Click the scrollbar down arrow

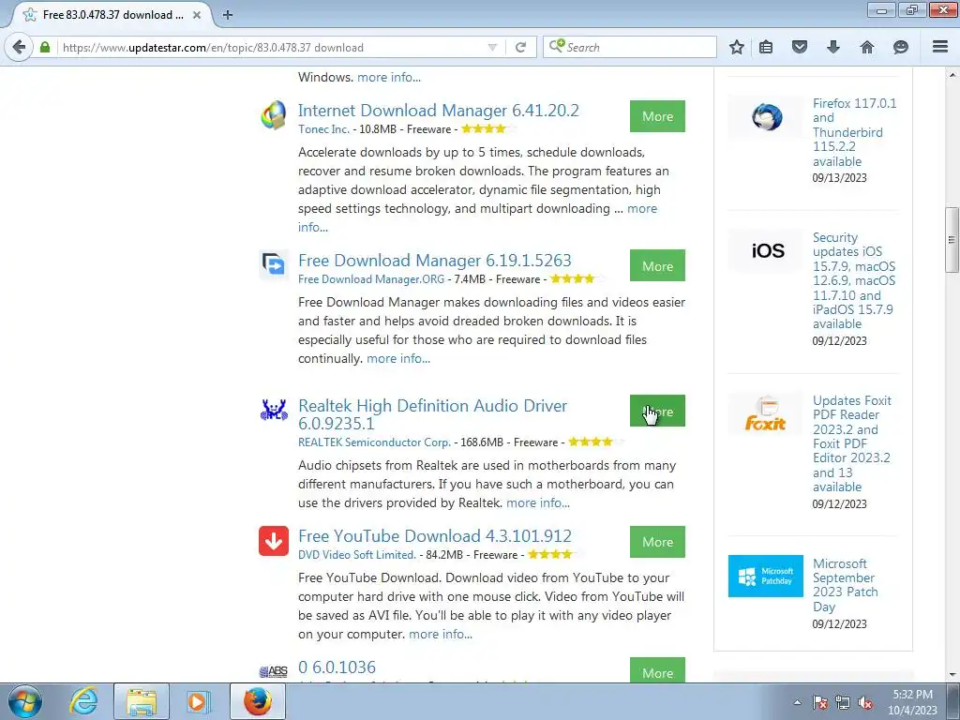[x=952, y=675]
